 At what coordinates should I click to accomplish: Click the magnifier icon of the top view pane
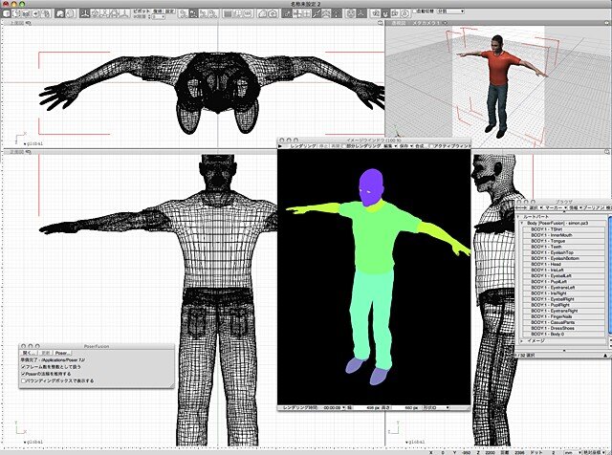[381, 23]
